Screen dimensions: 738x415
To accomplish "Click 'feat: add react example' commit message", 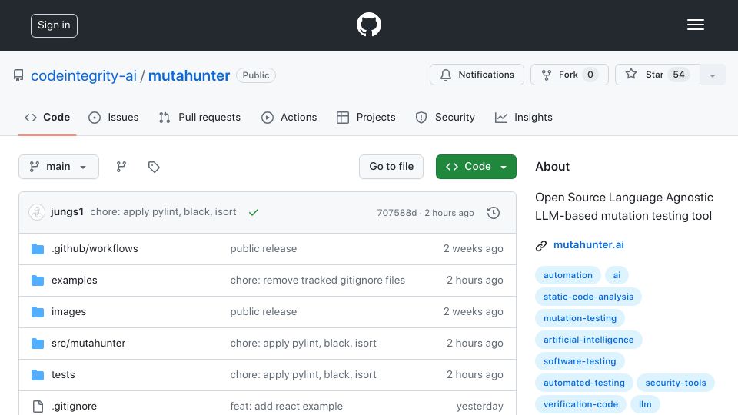I will click(x=286, y=406).
